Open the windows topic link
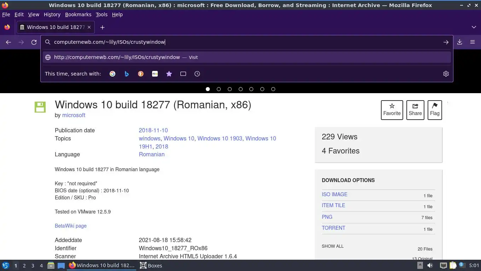The height and width of the screenshot is (271, 481). [x=150, y=138]
